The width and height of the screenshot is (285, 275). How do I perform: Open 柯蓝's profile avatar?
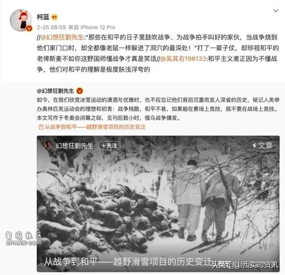click(21, 20)
